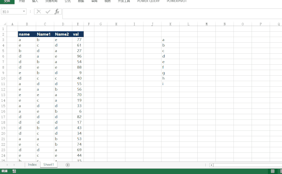Open the Index sheet tab
The width and height of the screenshot is (282, 174).
(x=32, y=165)
